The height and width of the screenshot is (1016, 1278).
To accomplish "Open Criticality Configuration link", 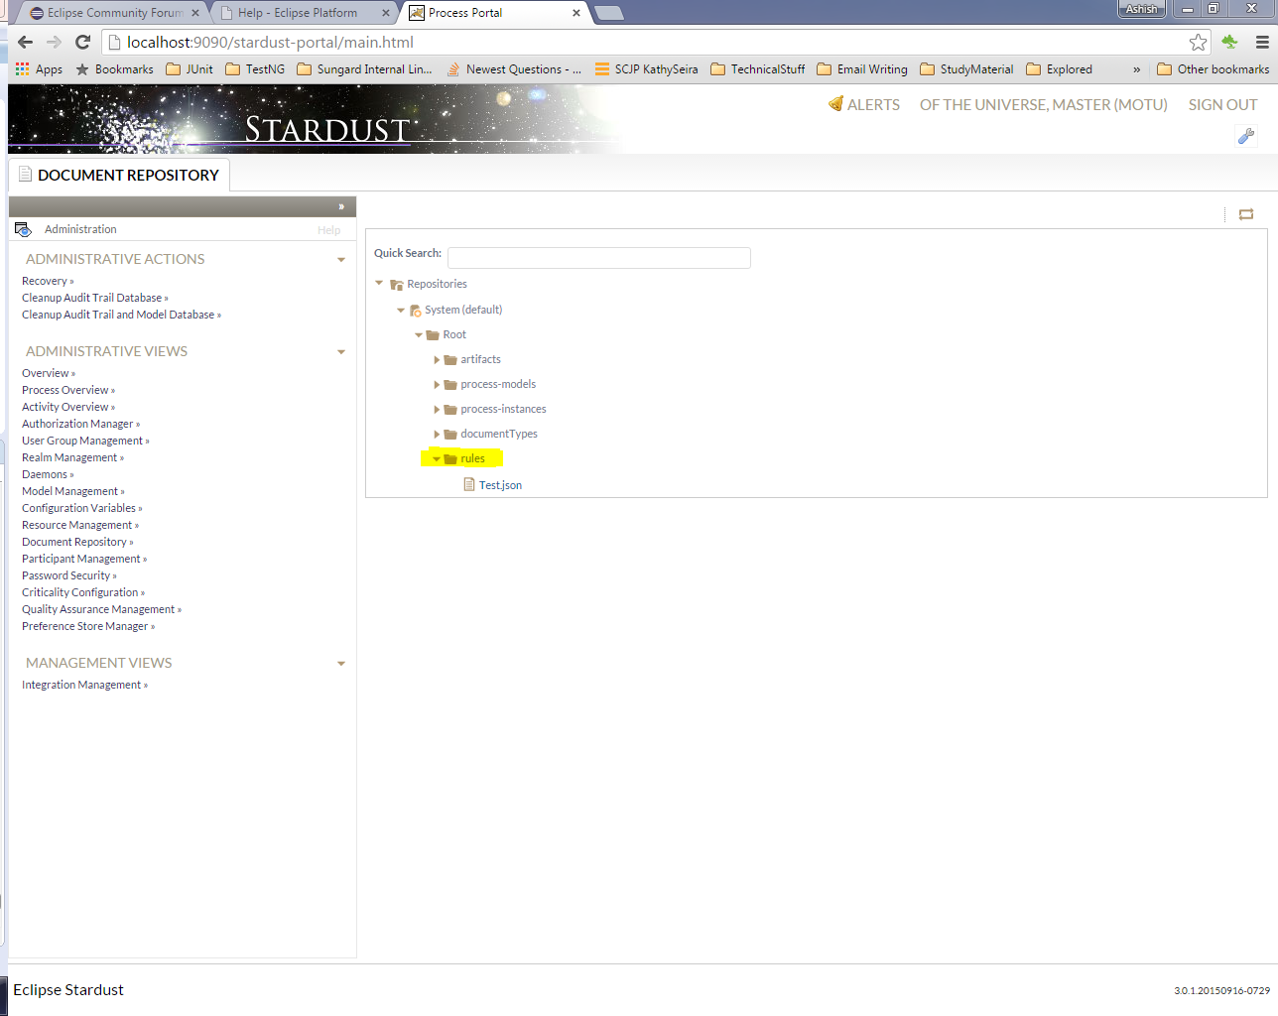I will point(83,592).
